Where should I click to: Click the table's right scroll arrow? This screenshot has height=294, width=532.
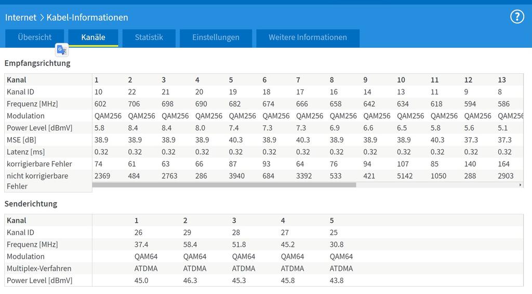(520, 185)
